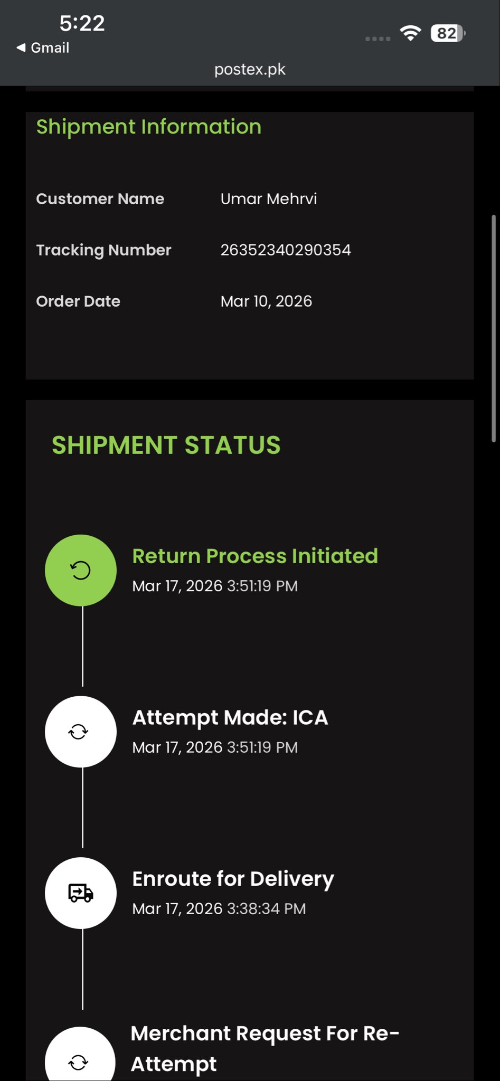
Task: Select the tracking number 26352340290354
Action: [x=286, y=250]
